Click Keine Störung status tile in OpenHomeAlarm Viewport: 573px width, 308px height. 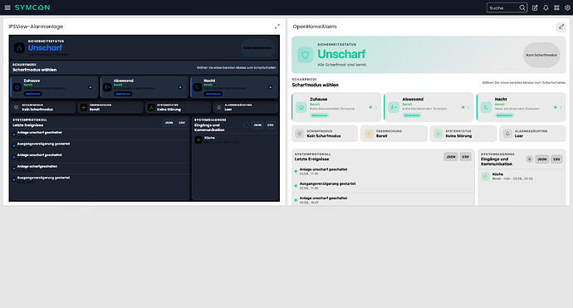click(463, 134)
